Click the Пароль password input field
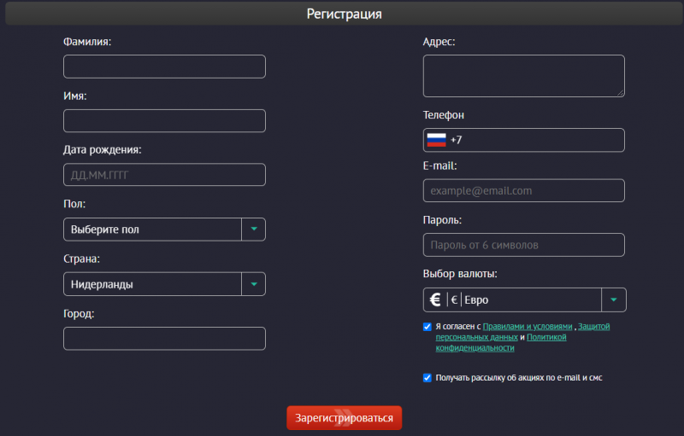Viewport: 684px width, 436px height. (524, 245)
